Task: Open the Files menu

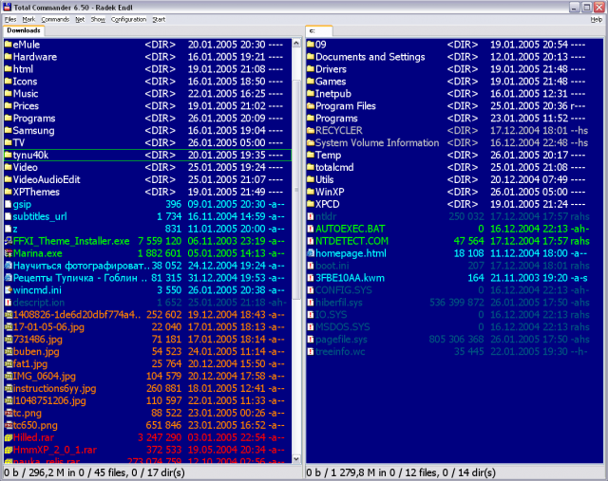Action: pos(11,19)
